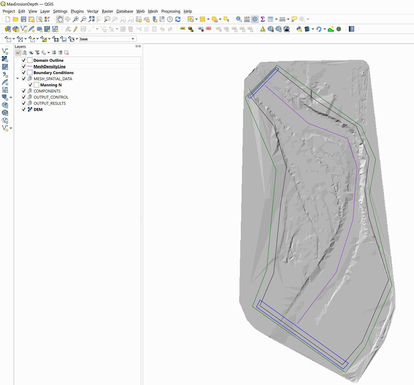Open the Statistical Summary sigma icon
Viewport: 414px width, 385px height.
click(263, 19)
